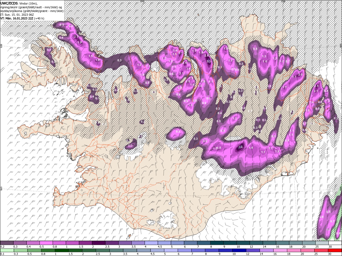The width and height of the screenshot is (342, 256).
Task: Pick the darkest green 1 rain legend swatch
Action: [x=61, y=250]
